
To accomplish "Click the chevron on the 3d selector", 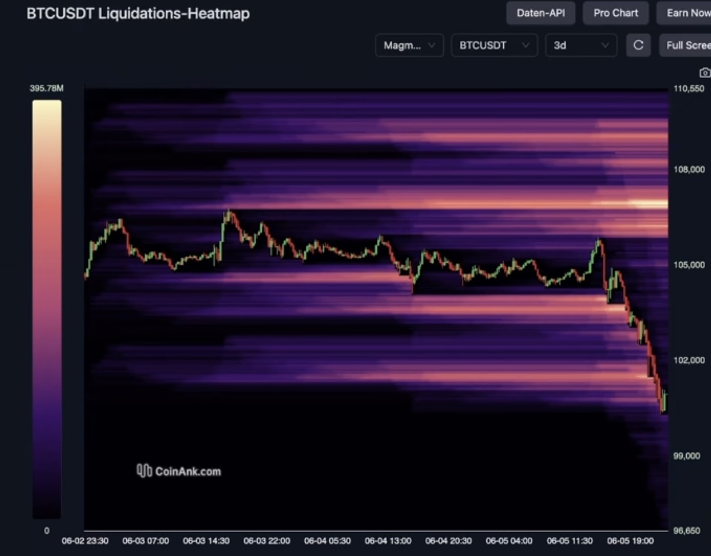I will click(605, 45).
